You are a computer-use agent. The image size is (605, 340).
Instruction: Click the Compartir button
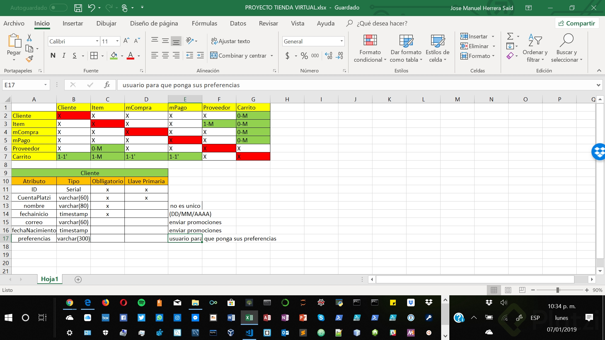pyautogui.click(x=577, y=23)
